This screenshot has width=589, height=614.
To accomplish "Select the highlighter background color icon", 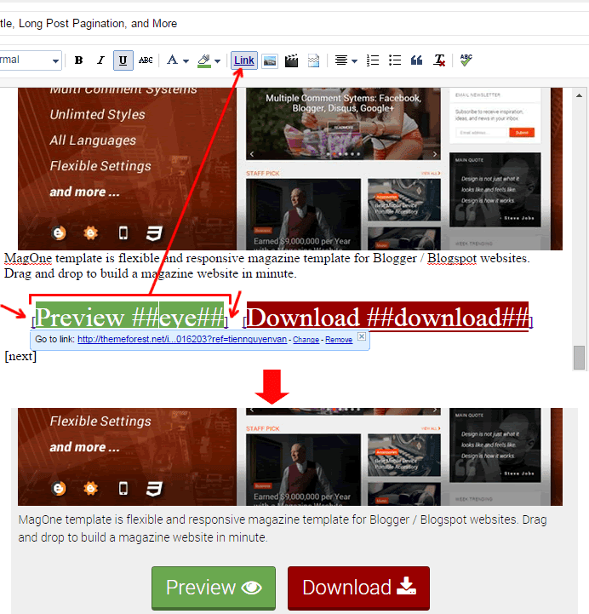I will (204, 60).
